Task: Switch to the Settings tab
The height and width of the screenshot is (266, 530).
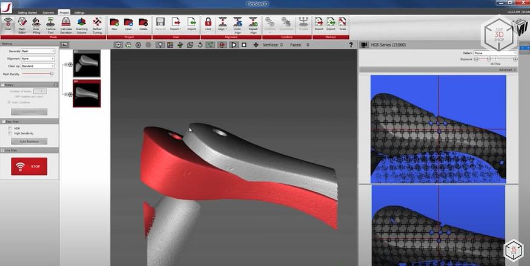Action: click(79, 11)
